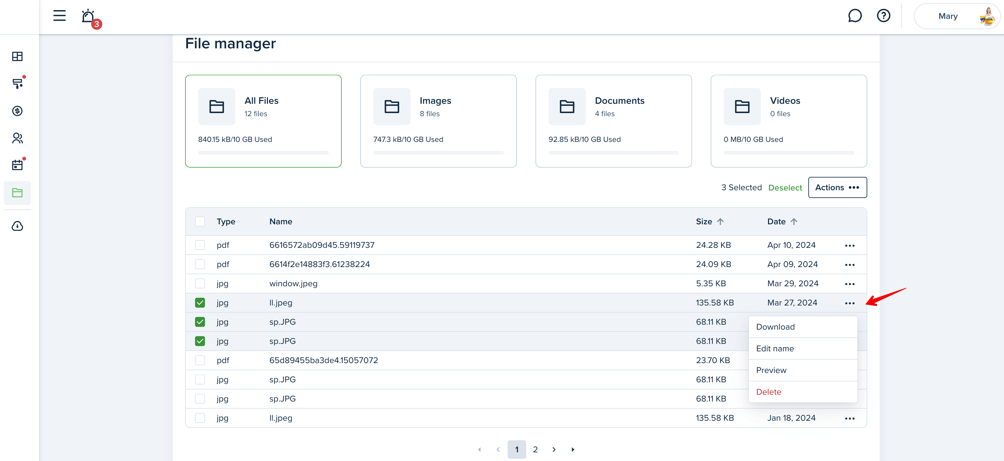Screen dimensions: 1004x461
Task: Open the Actions dropdown button
Action: point(837,187)
